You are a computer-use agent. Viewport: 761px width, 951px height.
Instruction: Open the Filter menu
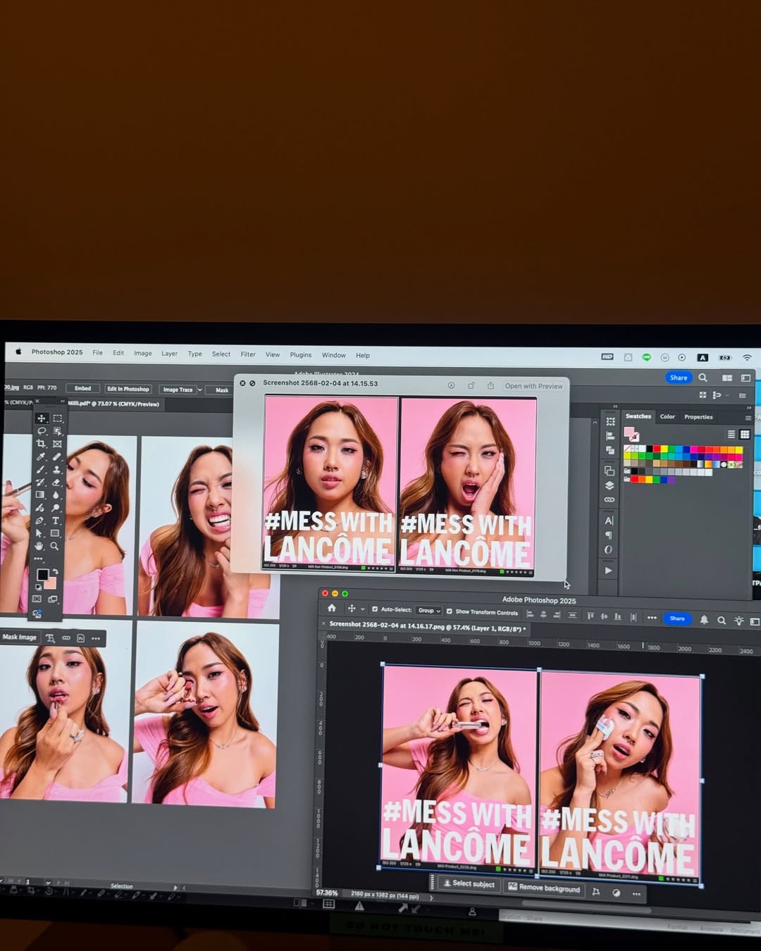[248, 354]
